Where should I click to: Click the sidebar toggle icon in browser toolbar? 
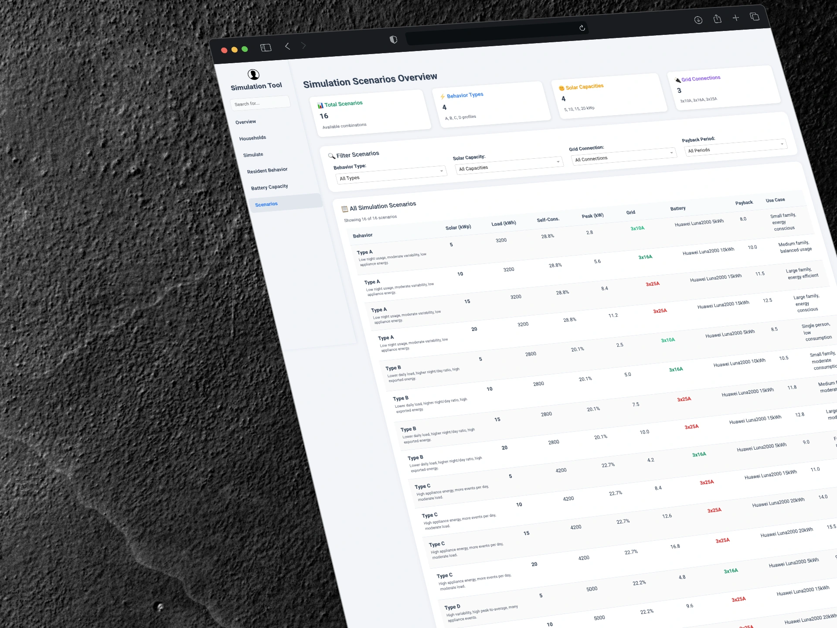click(x=266, y=48)
